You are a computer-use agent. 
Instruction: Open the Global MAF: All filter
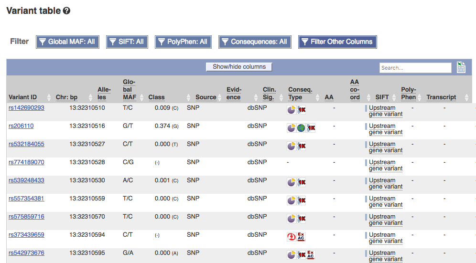(x=67, y=42)
